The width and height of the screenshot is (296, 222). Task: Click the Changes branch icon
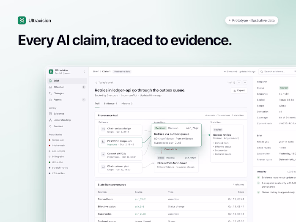click(x=50, y=93)
